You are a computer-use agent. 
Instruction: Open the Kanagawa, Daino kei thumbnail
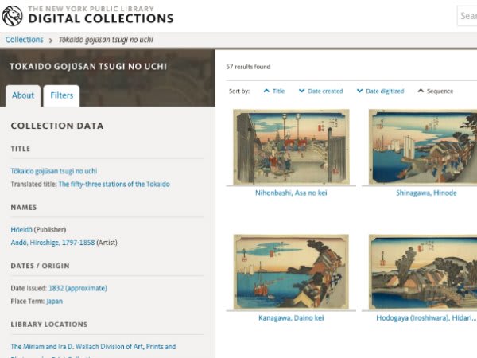[x=291, y=272]
